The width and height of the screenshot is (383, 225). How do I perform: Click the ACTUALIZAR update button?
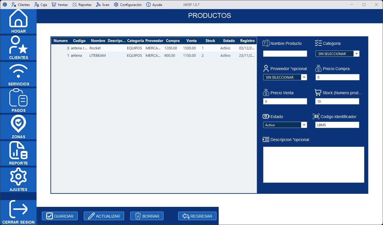[104, 216]
